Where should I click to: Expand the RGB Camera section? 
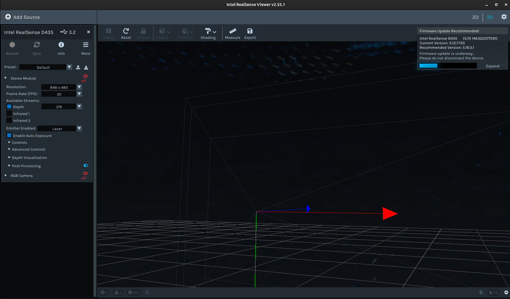tap(5, 175)
